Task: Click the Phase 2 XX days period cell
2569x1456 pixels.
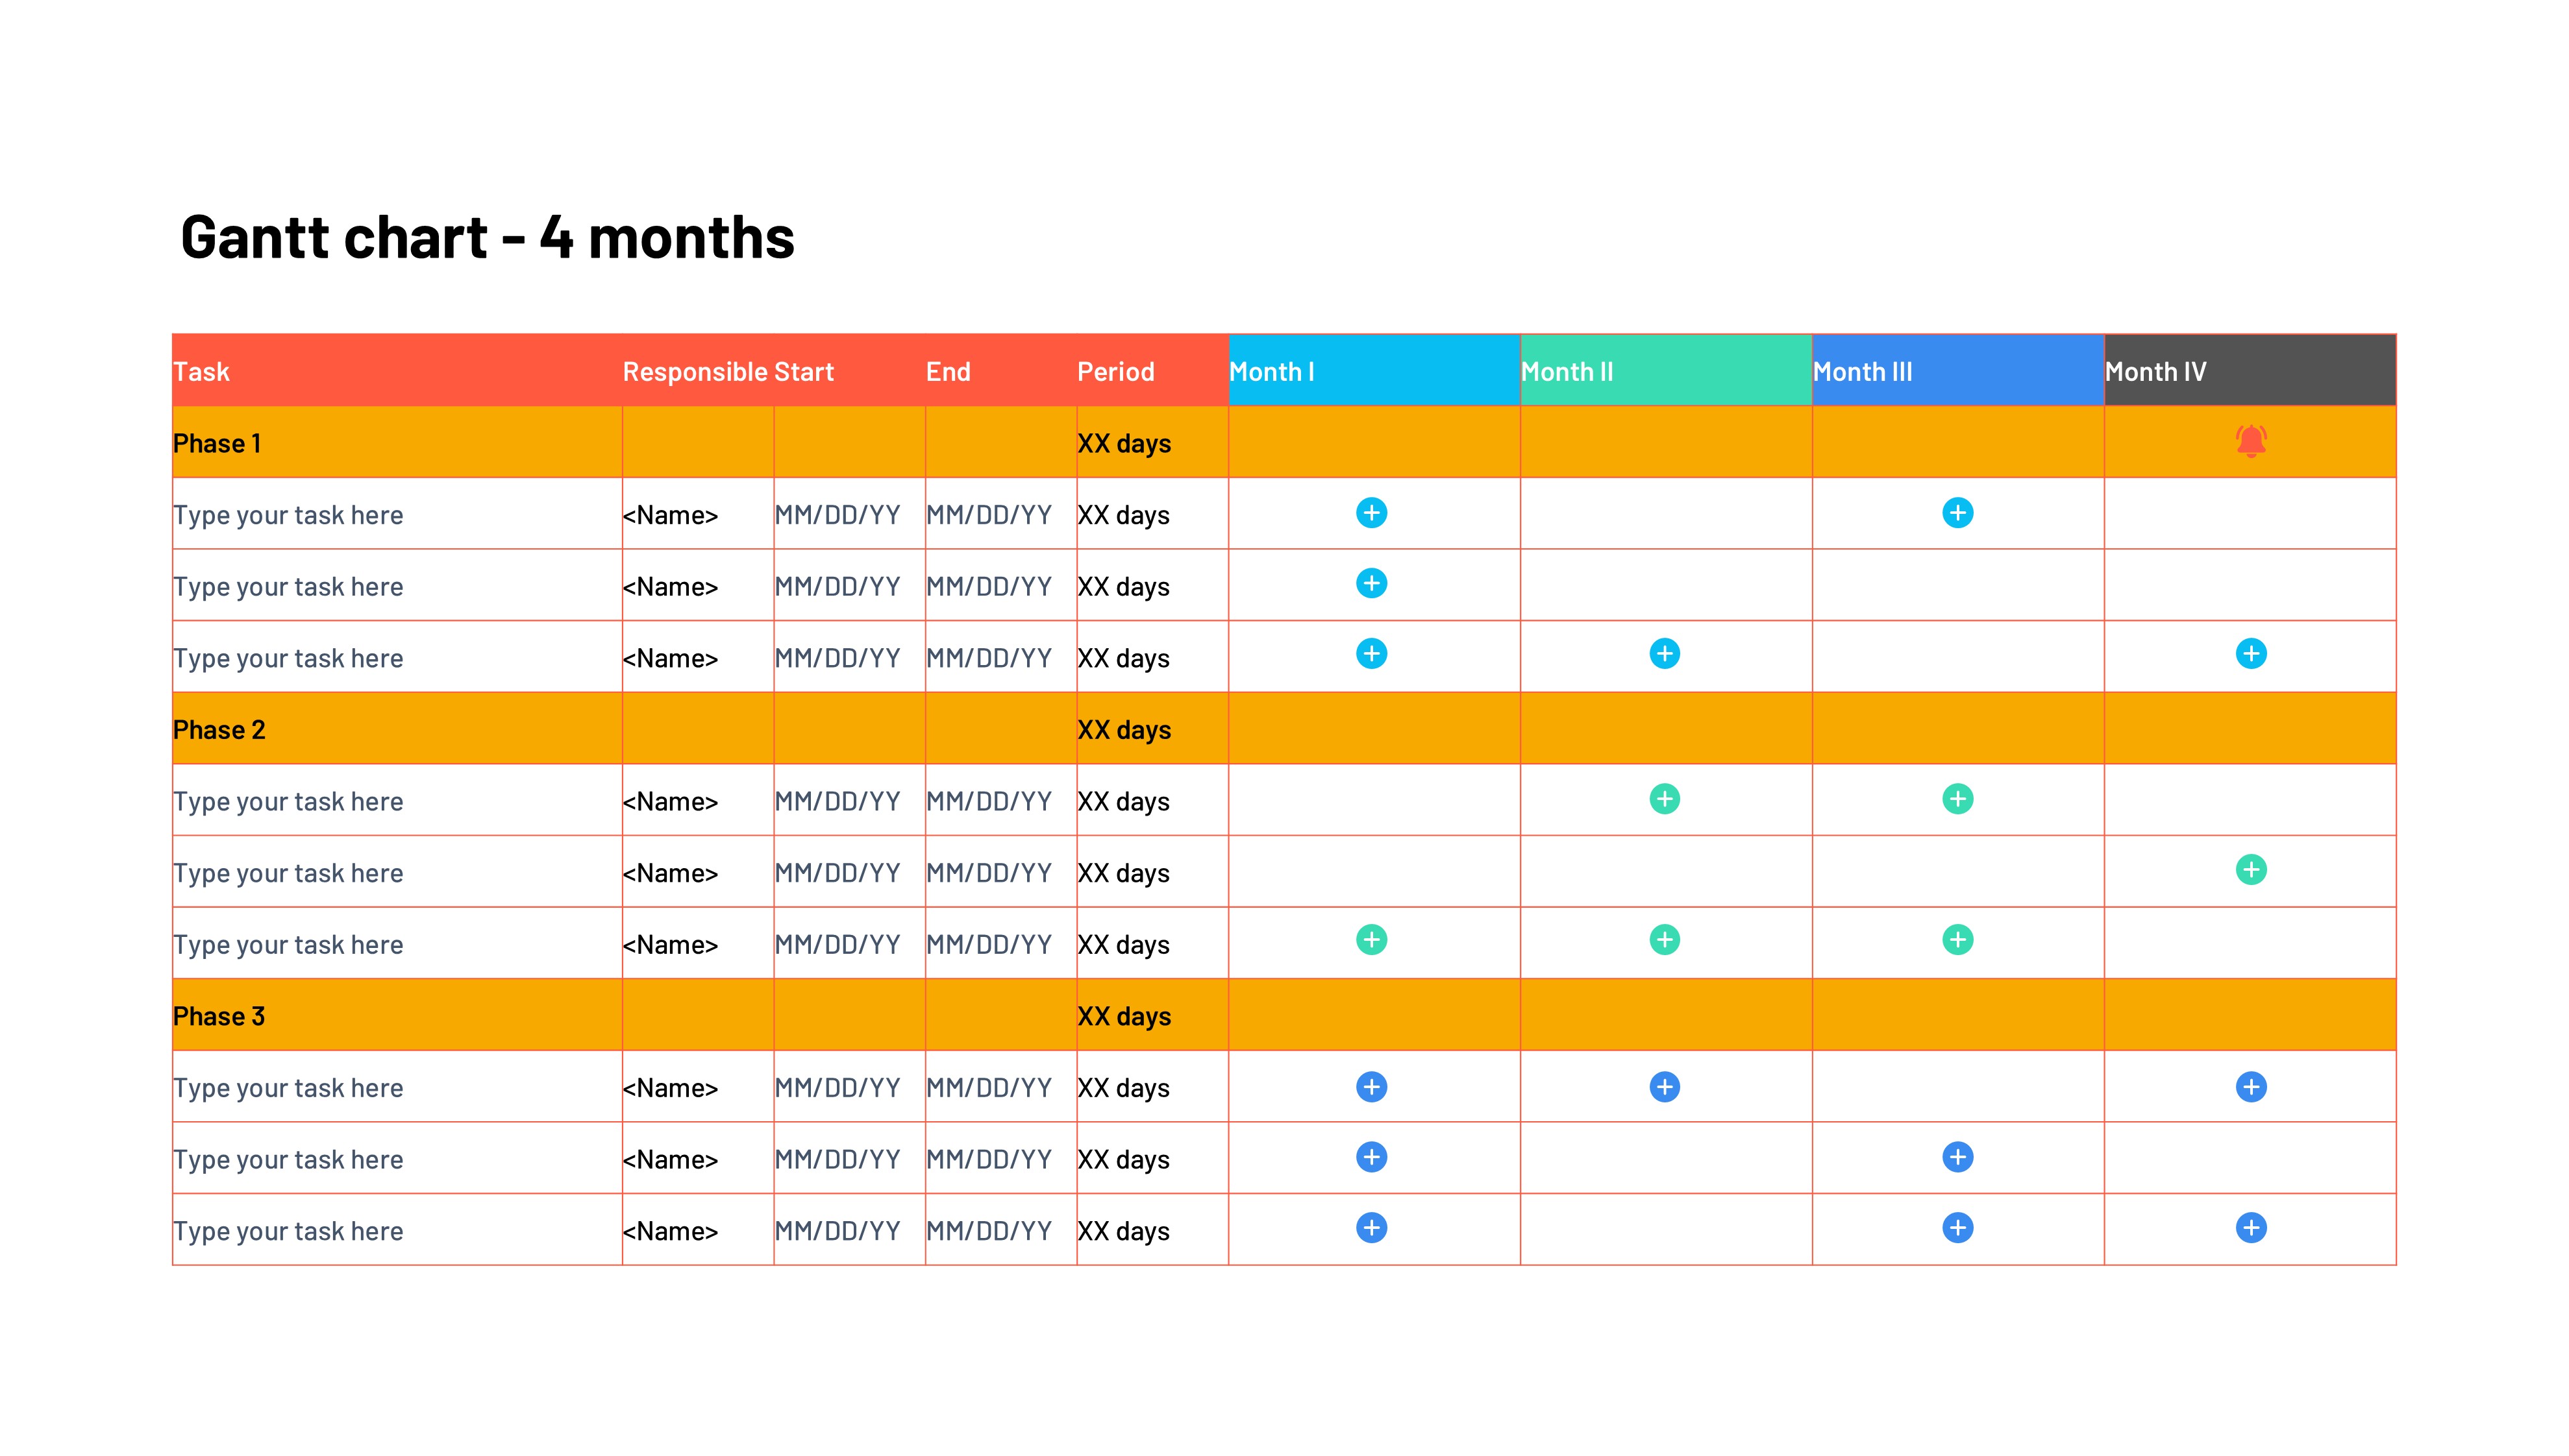Action: (1123, 730)
